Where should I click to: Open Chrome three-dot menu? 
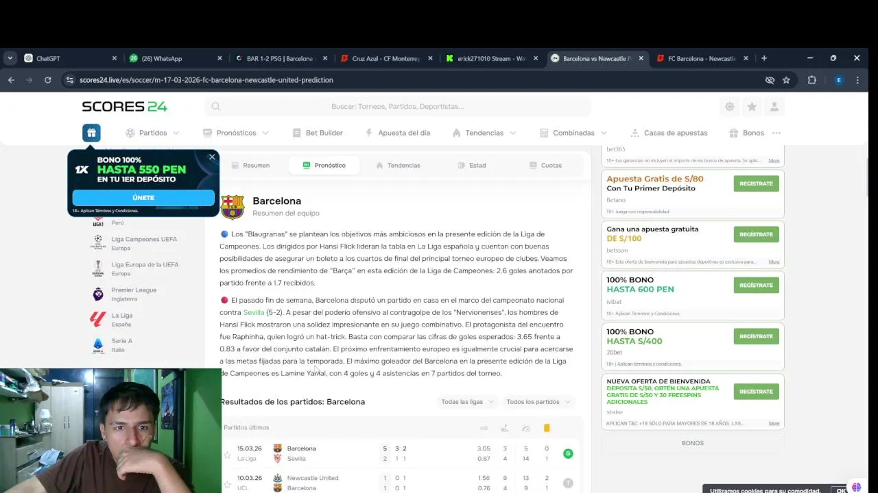[857, 80]
